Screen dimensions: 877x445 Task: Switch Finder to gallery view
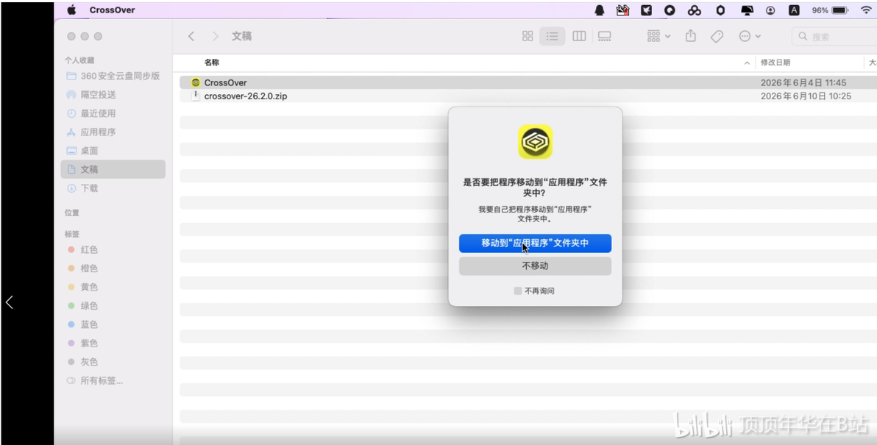point(604,36)
